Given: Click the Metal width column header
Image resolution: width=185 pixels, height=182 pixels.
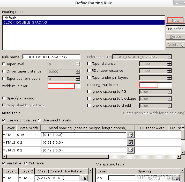Looking at the screenshot, I should pos(28,128).
